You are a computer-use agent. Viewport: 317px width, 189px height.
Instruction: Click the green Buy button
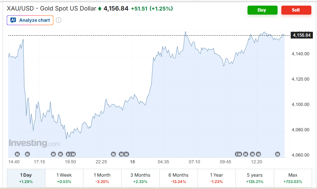[x=263, y=10]
